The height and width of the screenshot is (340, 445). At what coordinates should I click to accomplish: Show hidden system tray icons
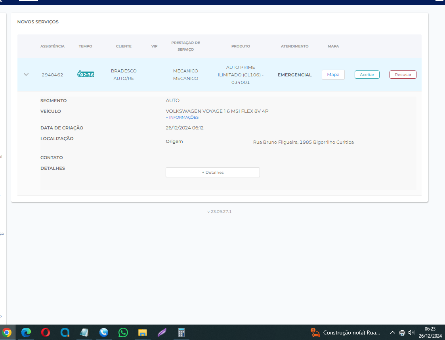392,332
